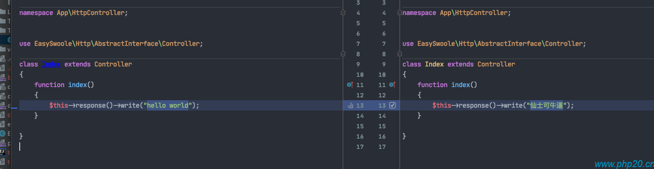Collapse the namespace fold marker in the left pane
Image resolution: width=654 pixels, height=169 pixels.
(343, 13)
